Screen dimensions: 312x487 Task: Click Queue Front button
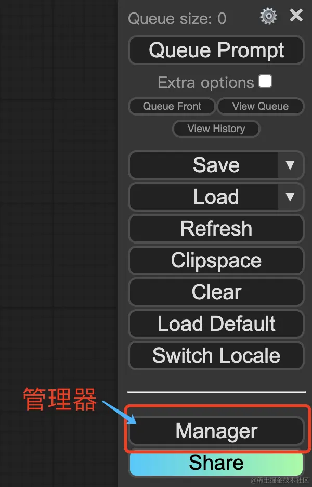[172, 106]
